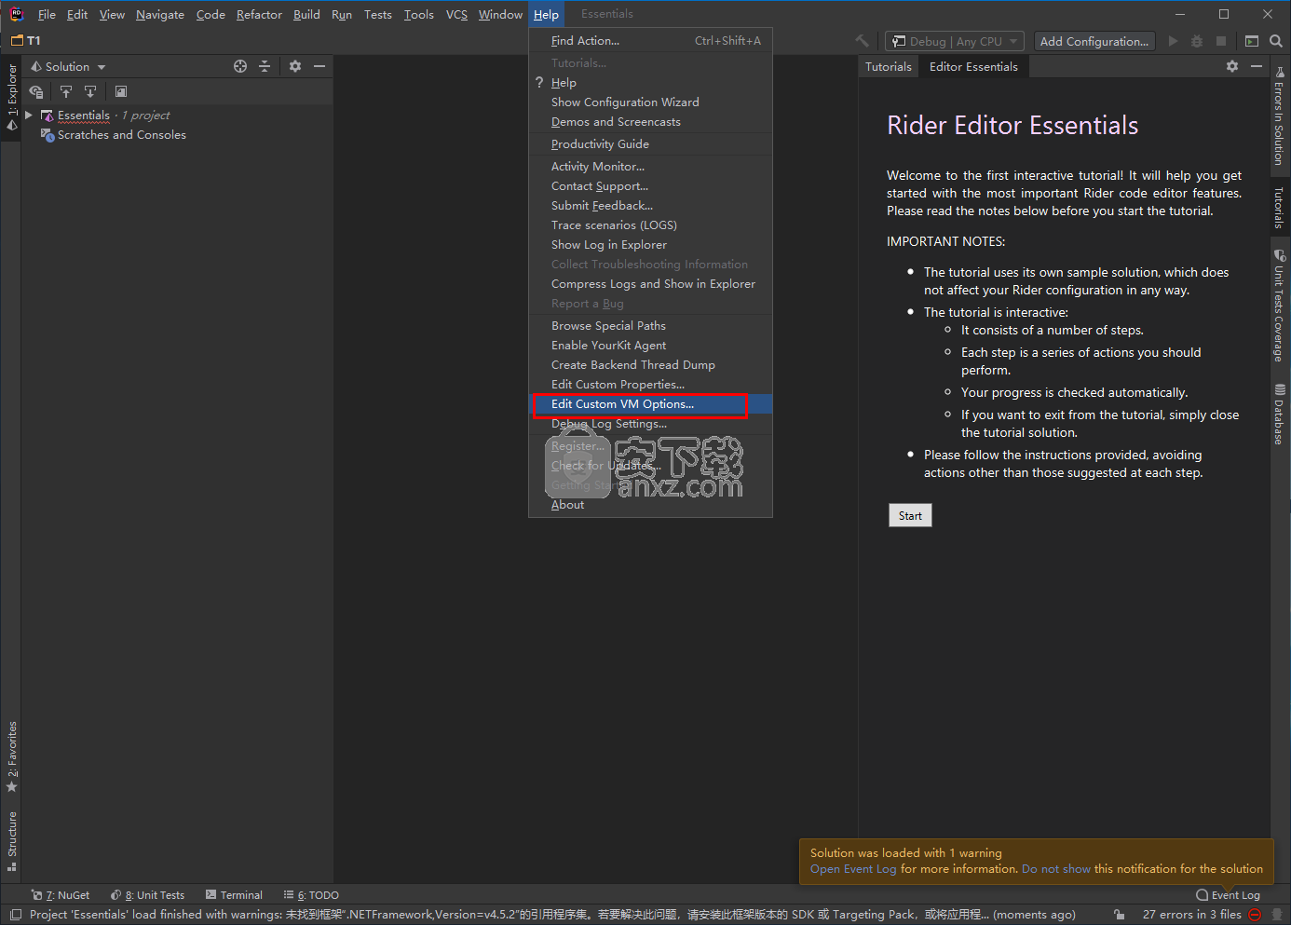
Task: Open the Terminal tool window
Action: pos(234,895)
